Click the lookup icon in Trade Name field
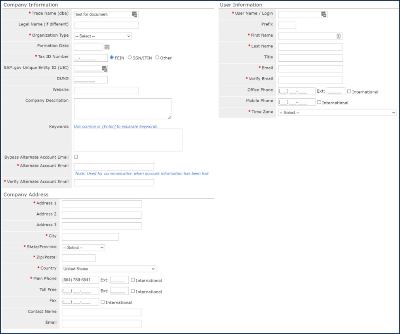 (135, 15)
